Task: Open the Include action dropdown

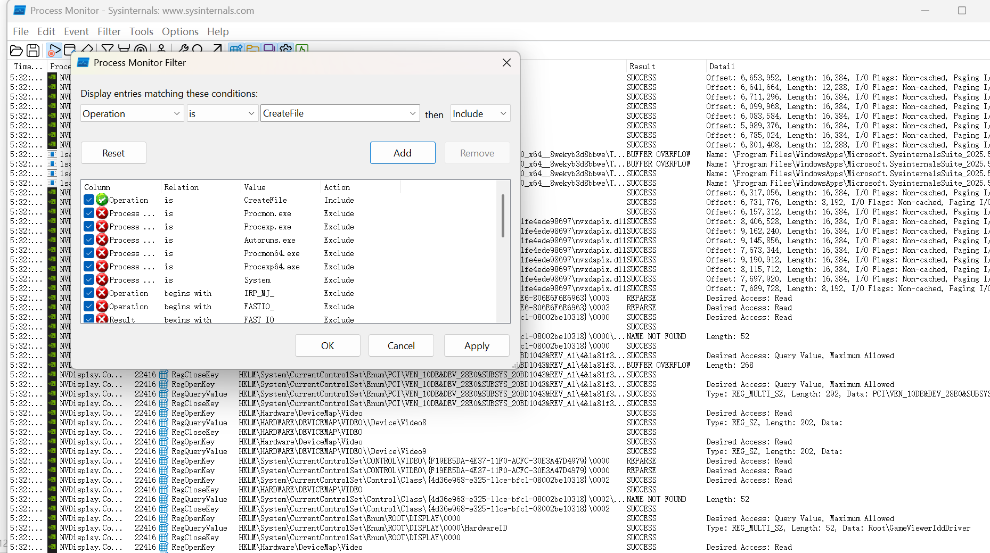Action: (x=480, y=113)
